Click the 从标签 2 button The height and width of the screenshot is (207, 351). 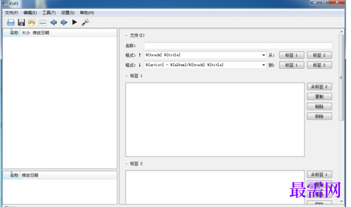(x=319, y=87)
